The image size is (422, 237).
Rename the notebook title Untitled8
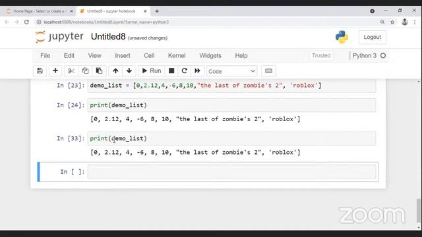tap(108, 37)
